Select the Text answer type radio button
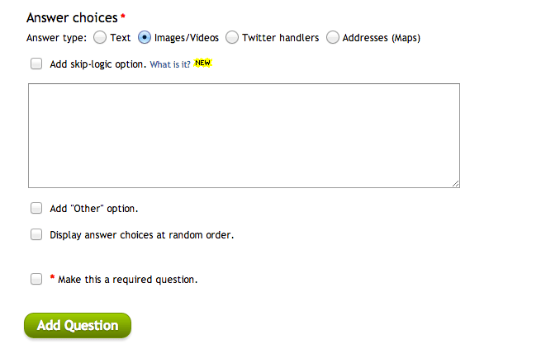 tap(100, 37)
